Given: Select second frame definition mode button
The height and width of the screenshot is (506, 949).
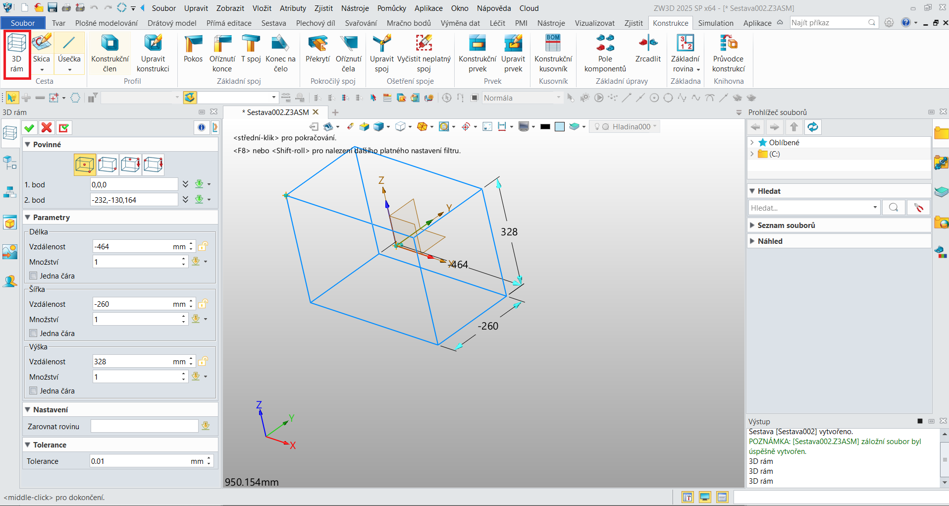Looking at the screenshot, I should point(107,165).
